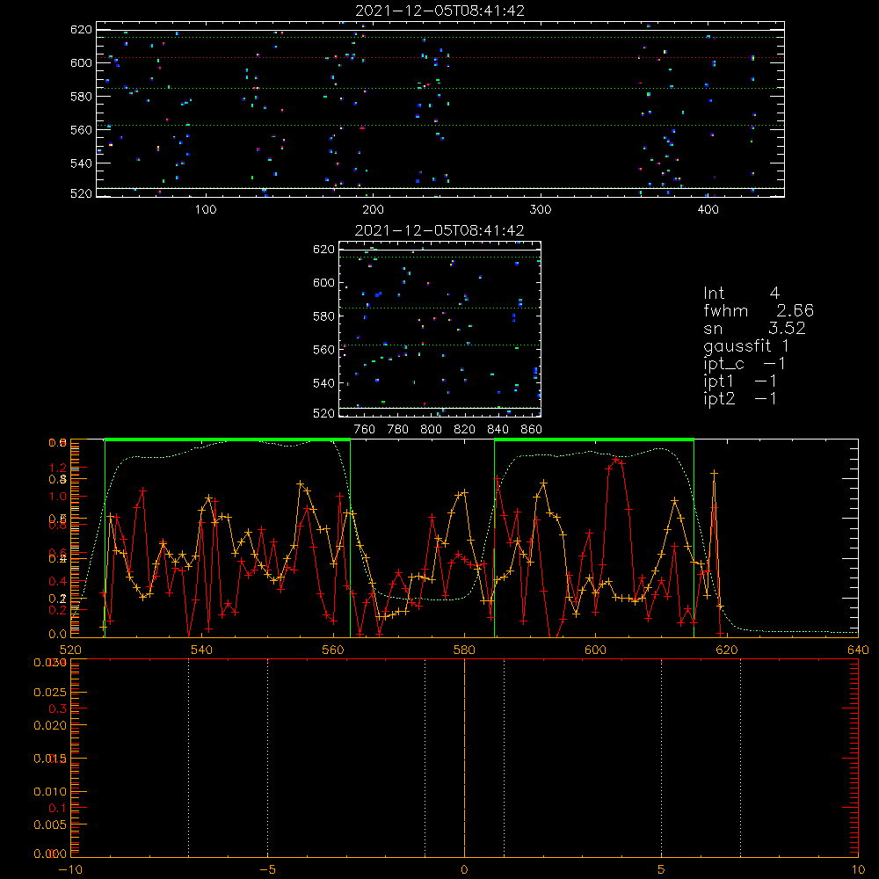Click x-axis label 540 on profile plot
This screenshot has width=879, height=879.
(202, 650)
